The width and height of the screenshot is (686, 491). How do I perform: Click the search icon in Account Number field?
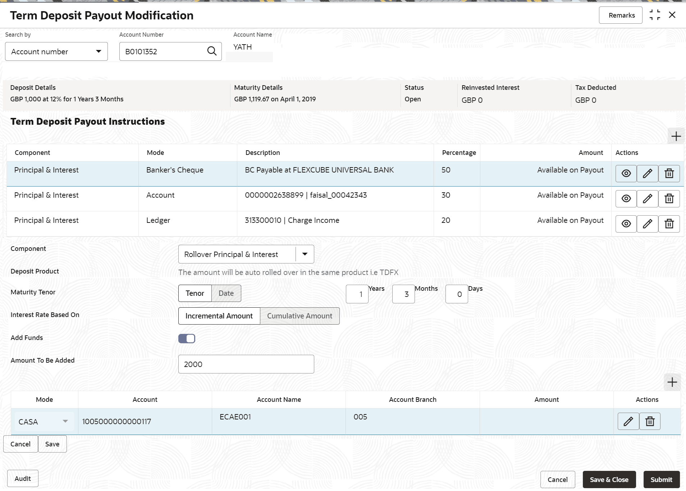click(212, 51)
